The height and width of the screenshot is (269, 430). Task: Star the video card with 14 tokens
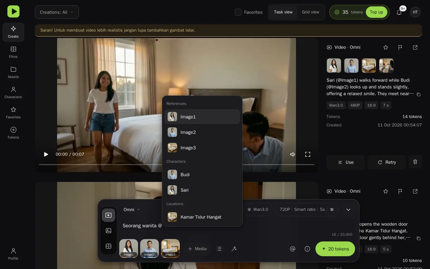click(386, 47)
